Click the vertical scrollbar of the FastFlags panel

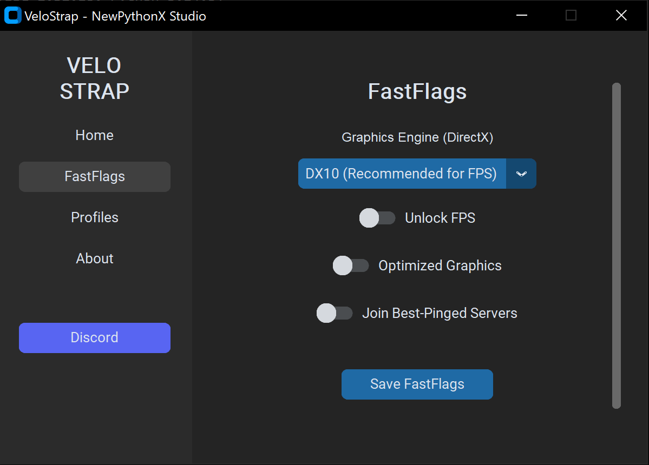tap(616, 245)
